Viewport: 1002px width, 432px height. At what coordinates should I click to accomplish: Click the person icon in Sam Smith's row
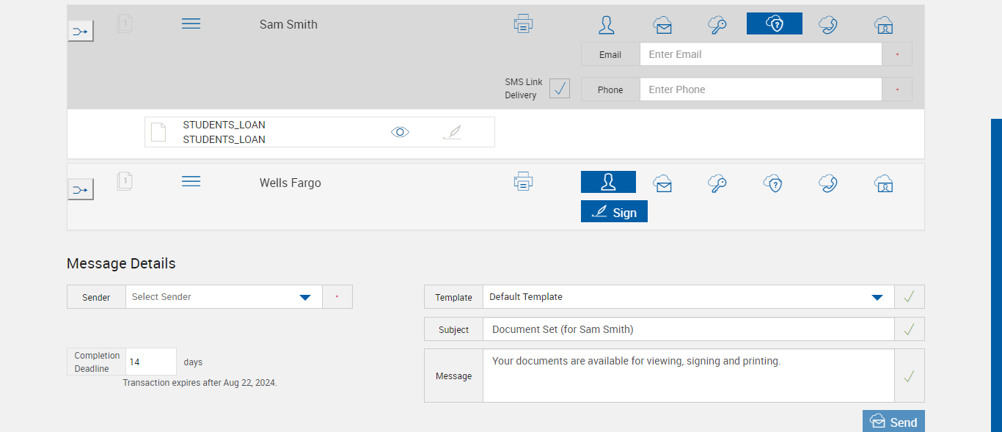pyautogui.click(x=607, y=25)
